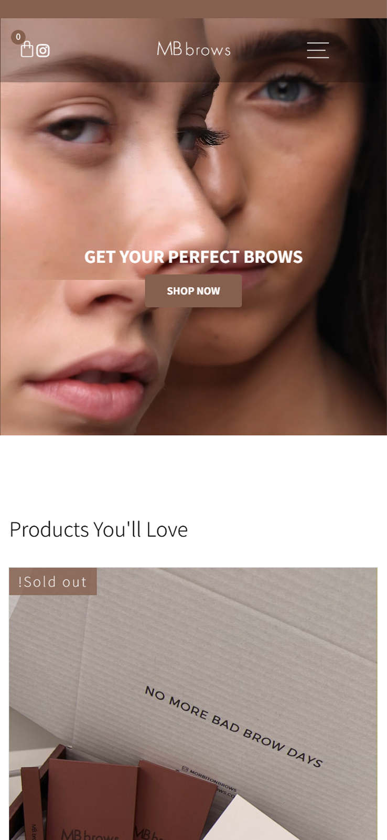Click the Products You'll Love heading
387x840 pixels.
(99, 529)
